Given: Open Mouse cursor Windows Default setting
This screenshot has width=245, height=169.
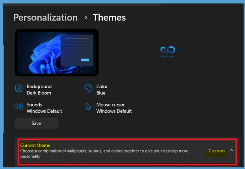Looking at the screenshot, I should click(108, 108).
